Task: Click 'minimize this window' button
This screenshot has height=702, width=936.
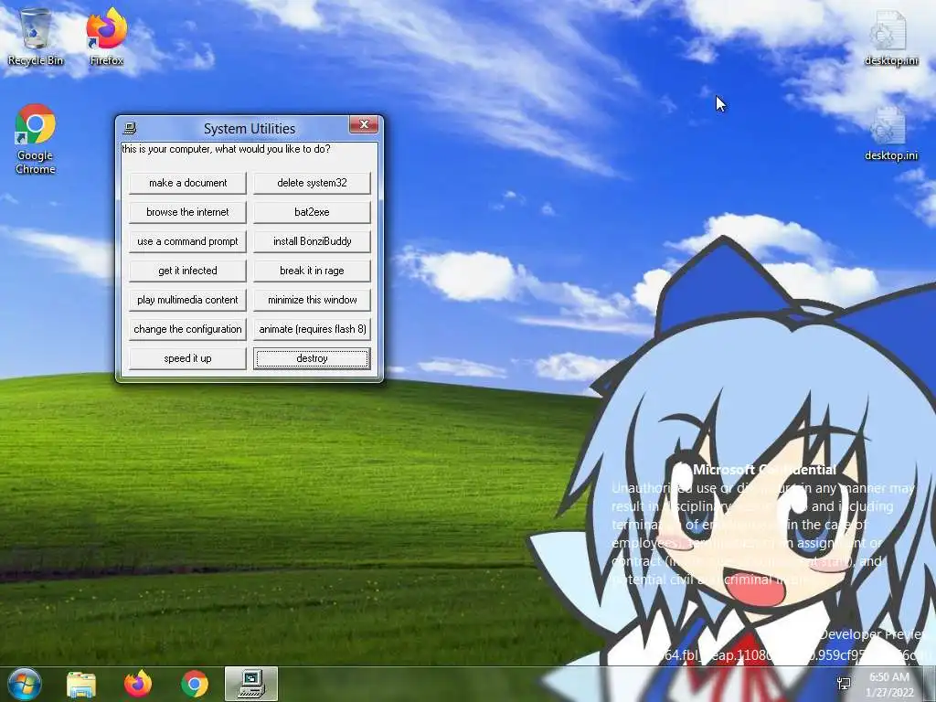Action: click(x=312, y=300)
